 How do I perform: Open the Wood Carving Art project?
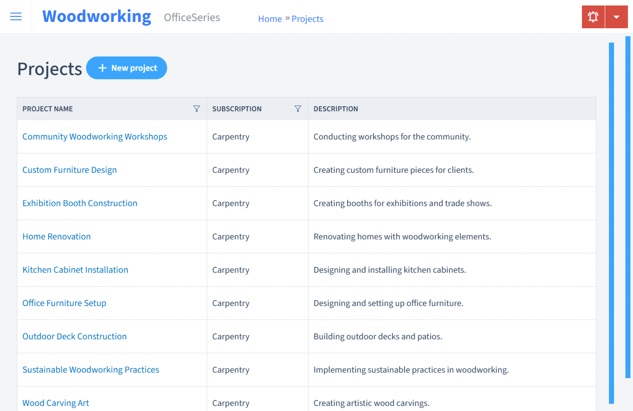tap(56, 403)
